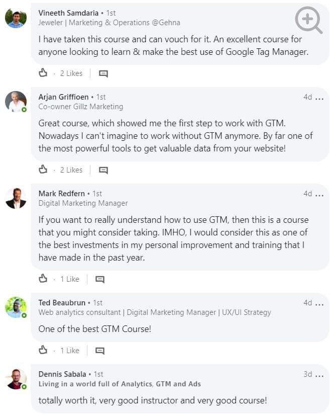Open Vineeth Samdaria's profile name link
This screenshot has width=332, height=415.
69,13
